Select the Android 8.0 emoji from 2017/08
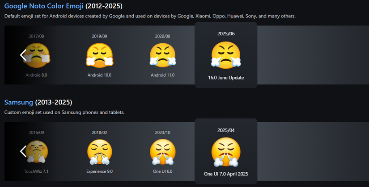Image resolution: width=369 pixels, height=187 pixels. click(38, 55)
